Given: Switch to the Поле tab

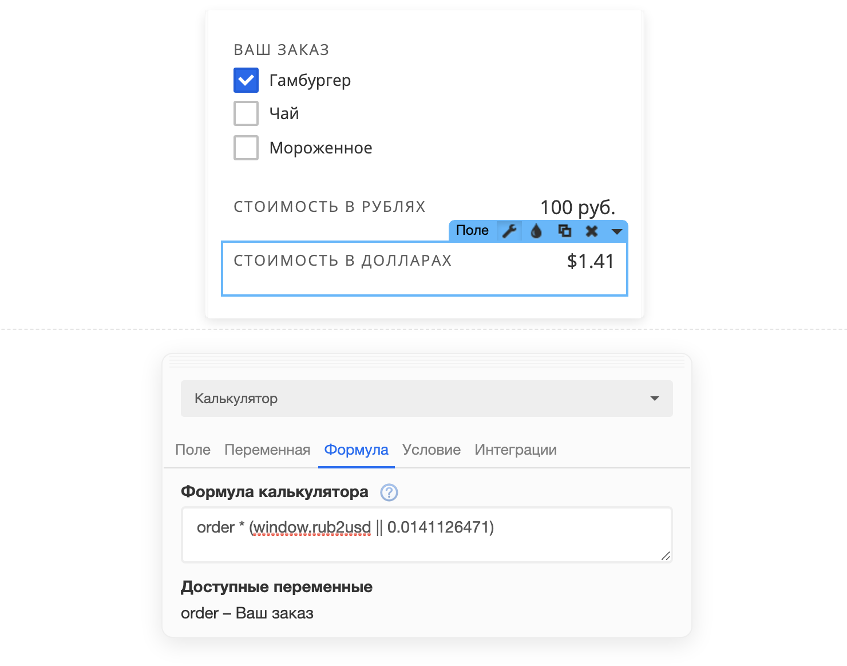Looking at the screenshot, I should (193, 450).
